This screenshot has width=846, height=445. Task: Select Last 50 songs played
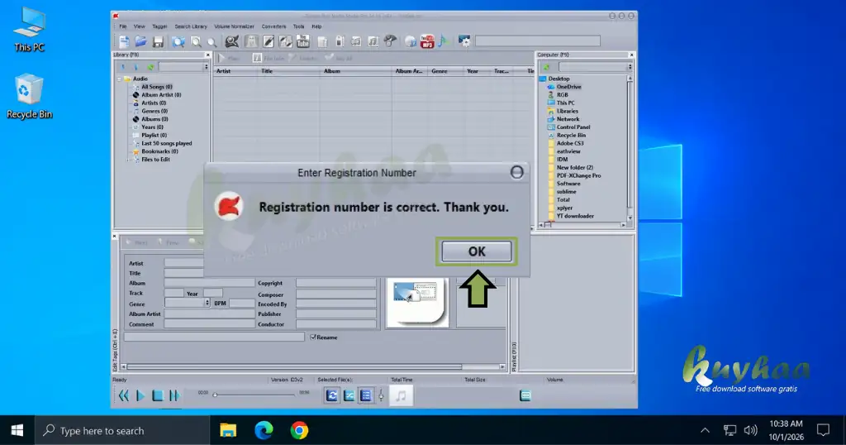[166, 143]
